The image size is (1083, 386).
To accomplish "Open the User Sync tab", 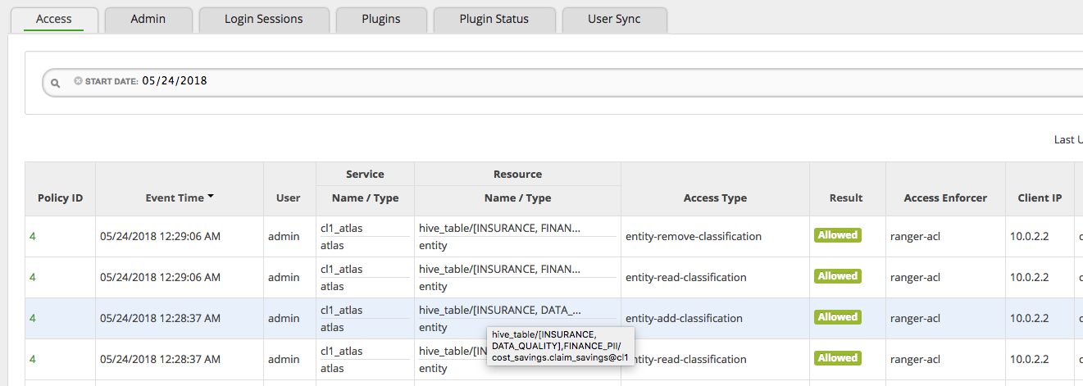I will pyautogui.click(x=614, y=19).
